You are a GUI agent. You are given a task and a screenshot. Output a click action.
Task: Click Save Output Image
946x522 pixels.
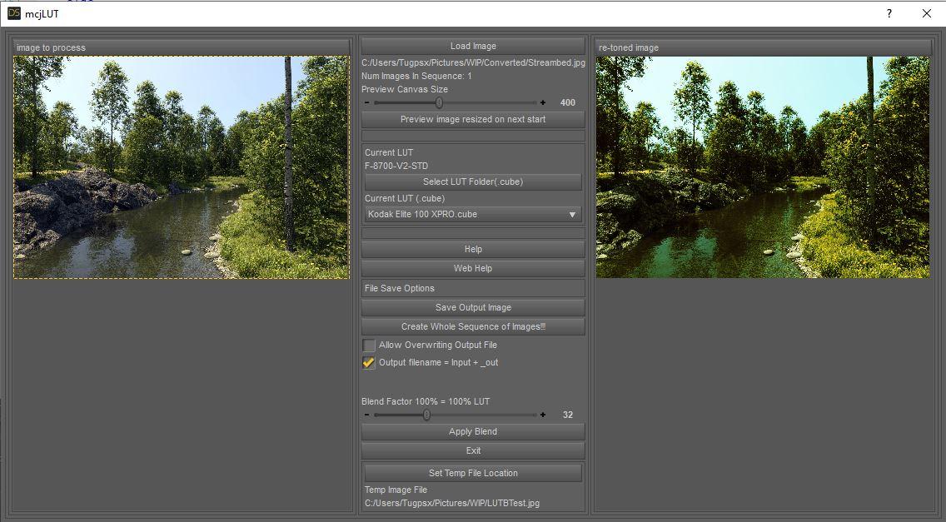(x=473, y=308)
